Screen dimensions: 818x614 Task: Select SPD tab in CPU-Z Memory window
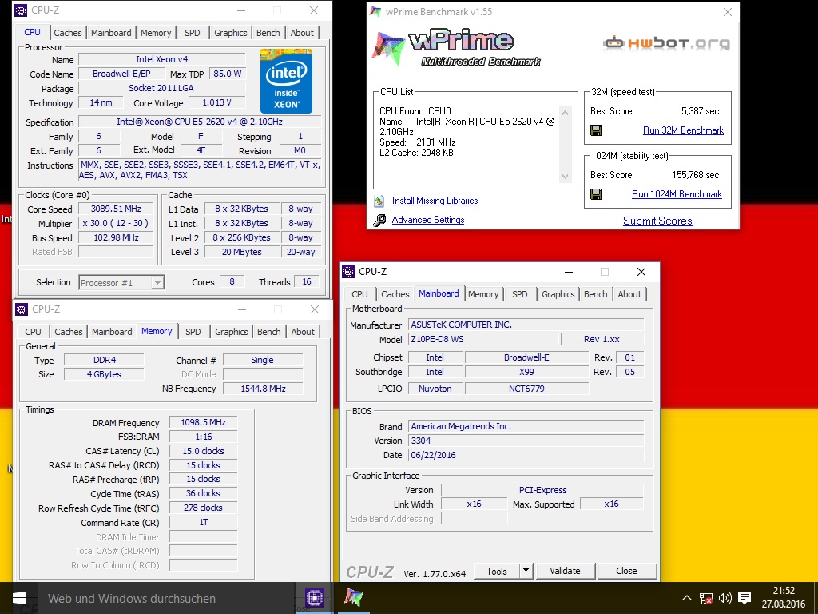click(193, 332)
